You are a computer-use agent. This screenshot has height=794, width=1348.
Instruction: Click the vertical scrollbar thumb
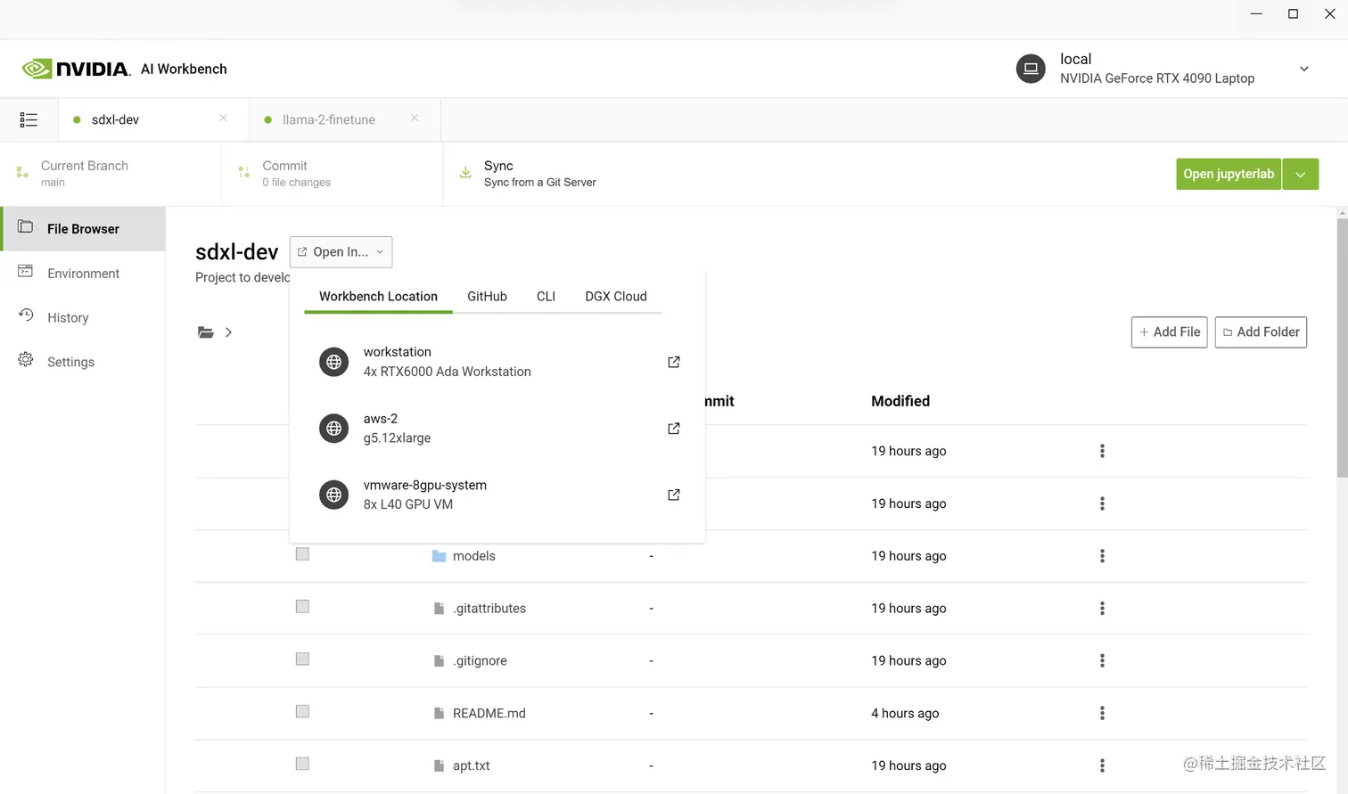(1343, 348)
